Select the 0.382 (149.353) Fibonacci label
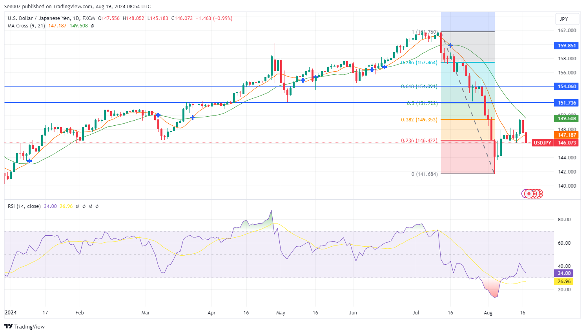 point(419,120)
